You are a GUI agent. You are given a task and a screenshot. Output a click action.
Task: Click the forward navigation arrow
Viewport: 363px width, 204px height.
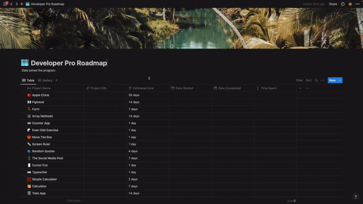click(x=16, y=4)
